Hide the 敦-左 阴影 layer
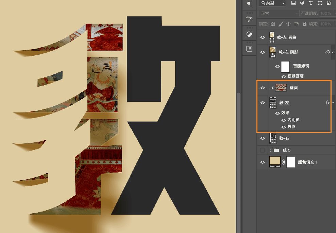The image size is (336, 233). [x=263, y=52]
